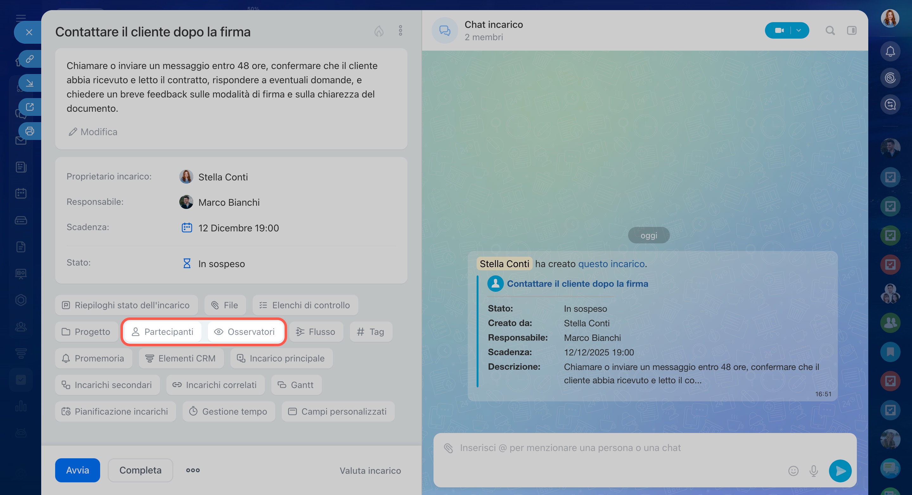Open the Osservatori eye chip
The height and width of the screenshot is (495, 912).
[245, 332]
